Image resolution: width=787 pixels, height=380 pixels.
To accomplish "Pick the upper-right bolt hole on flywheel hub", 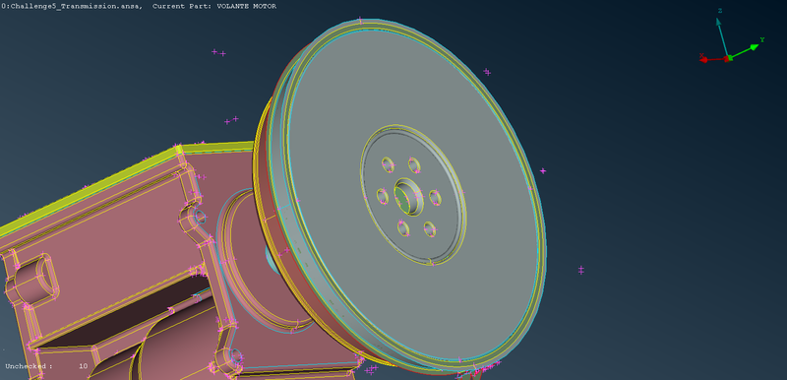I will coord(414,164).
